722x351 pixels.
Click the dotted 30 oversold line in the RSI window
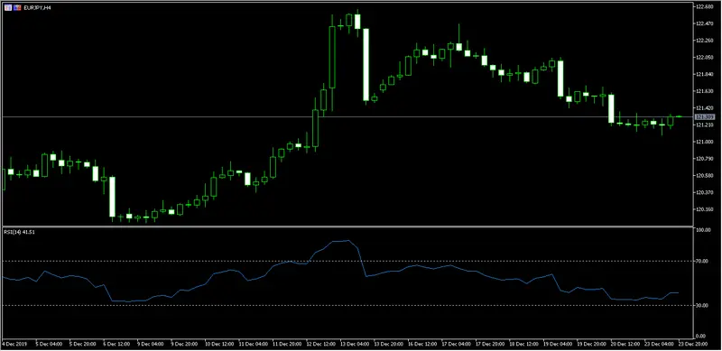click(x=348, y=305)
